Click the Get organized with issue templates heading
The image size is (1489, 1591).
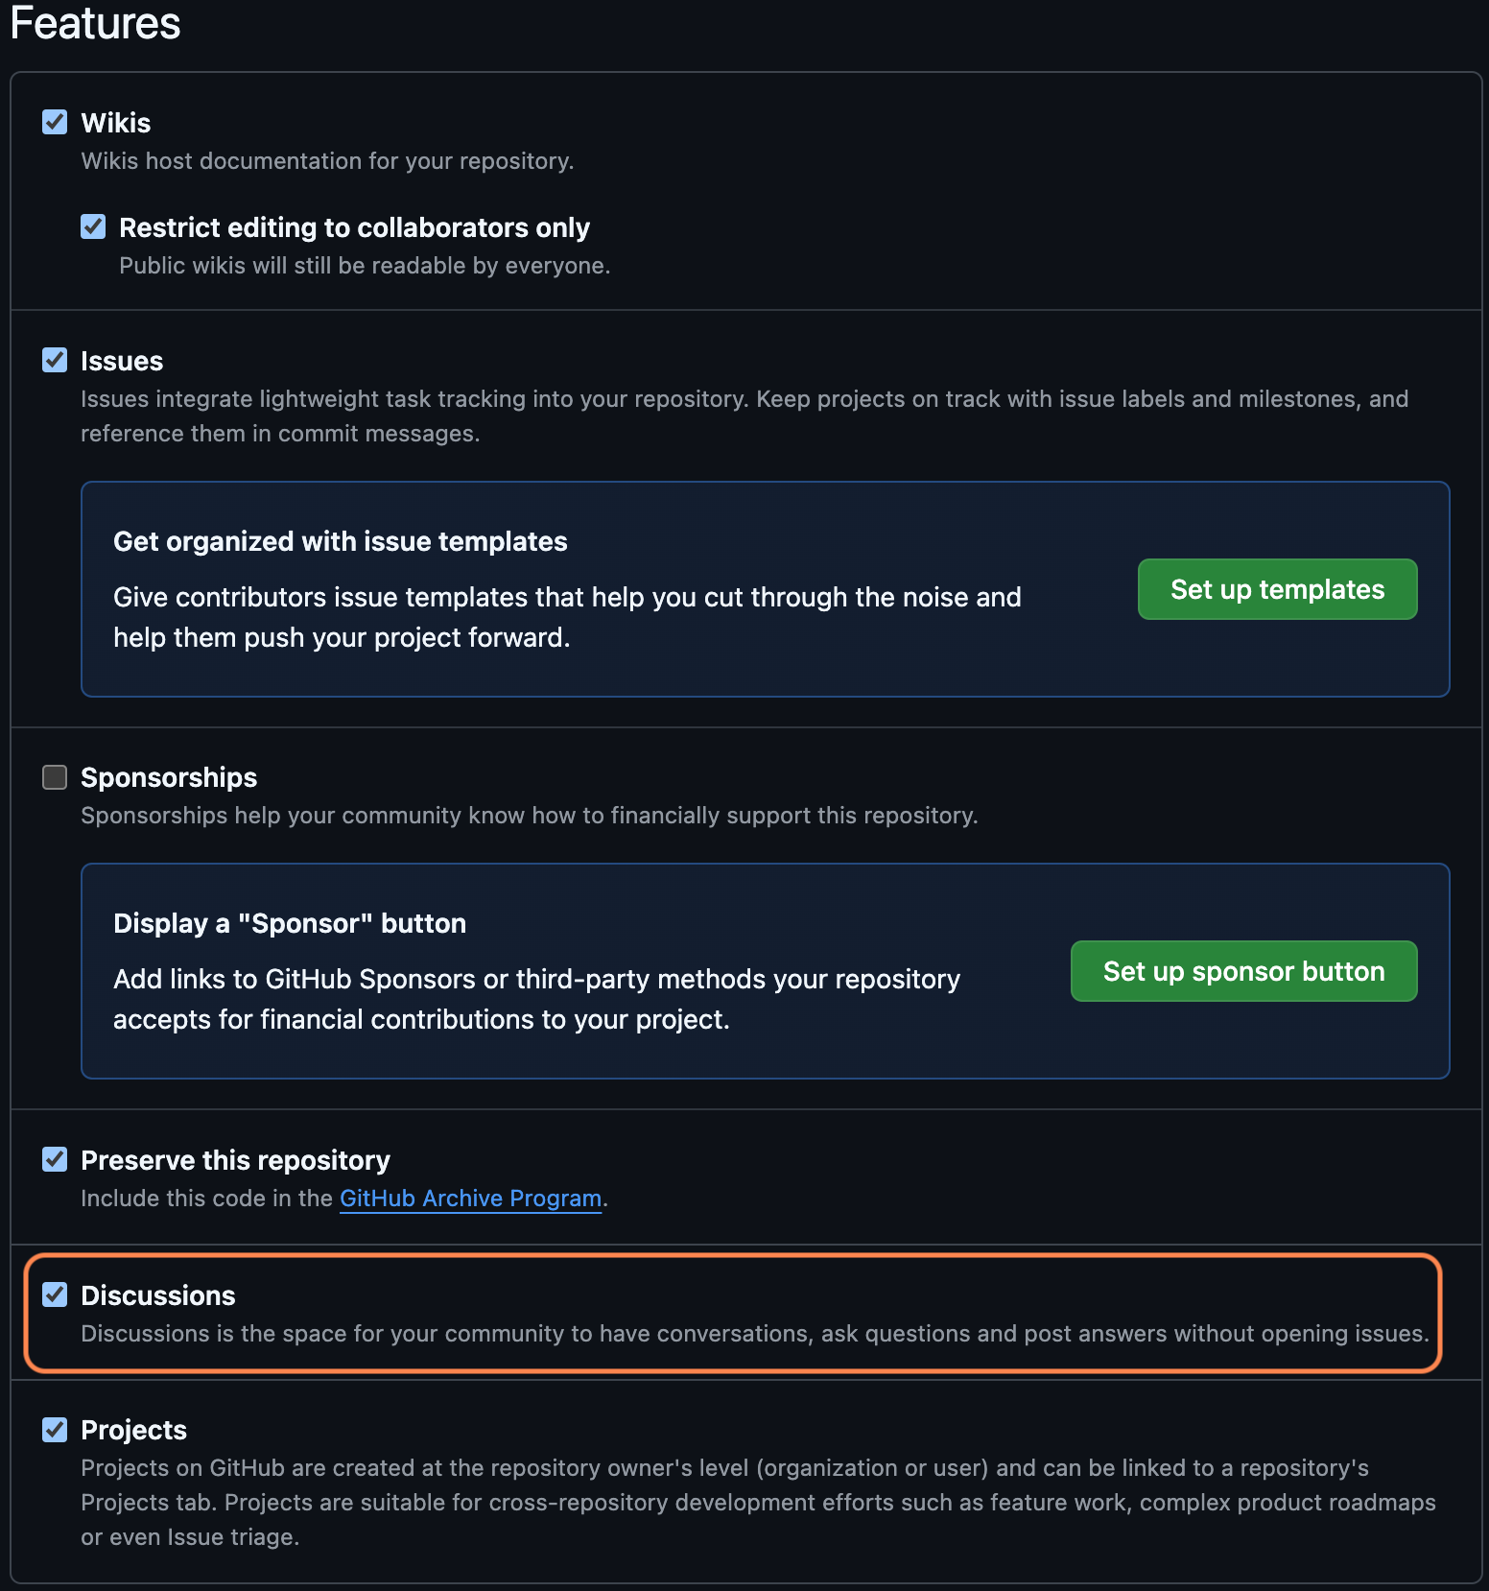pyautogui.click(x=341, y=541)
